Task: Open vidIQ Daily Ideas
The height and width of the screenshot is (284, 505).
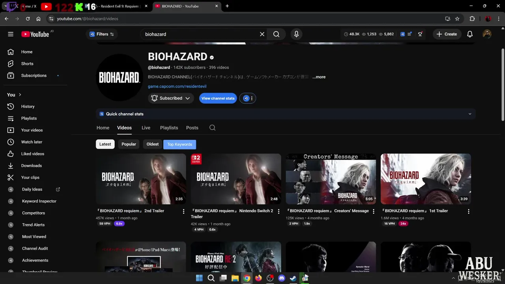Action: point(32,189)
